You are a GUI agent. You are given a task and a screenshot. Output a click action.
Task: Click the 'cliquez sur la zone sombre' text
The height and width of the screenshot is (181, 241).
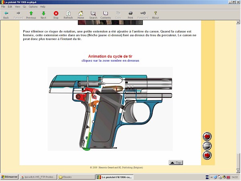(110, 61)
